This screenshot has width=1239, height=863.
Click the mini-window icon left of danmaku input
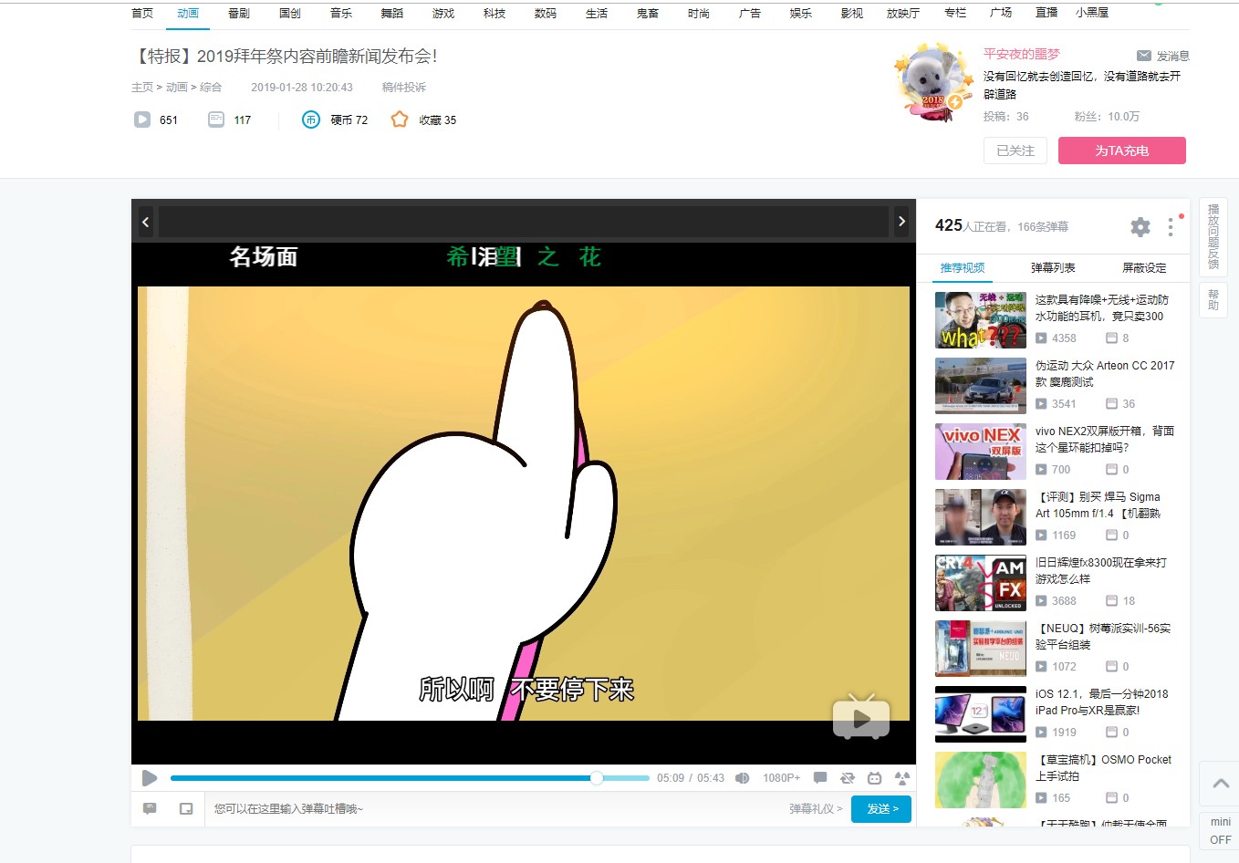[x=186, y=808]
